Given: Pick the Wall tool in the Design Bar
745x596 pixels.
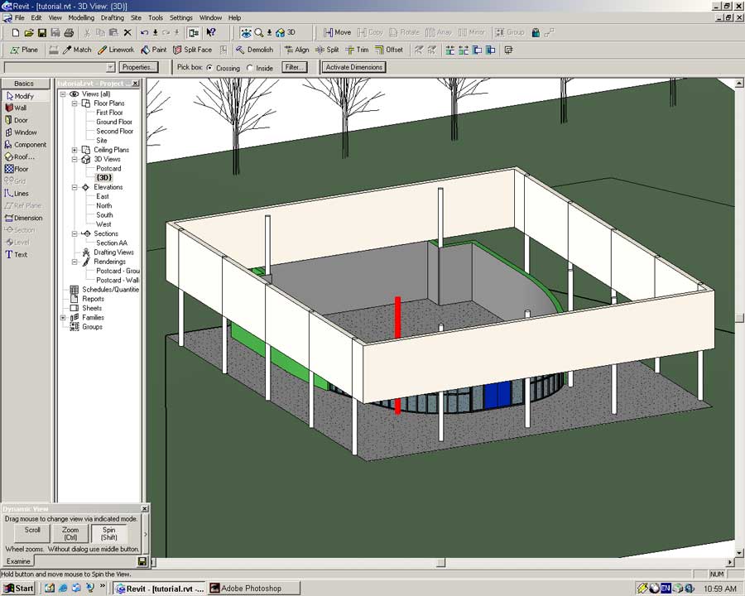Looking at the screenshot, I should (x=16, y=108).
